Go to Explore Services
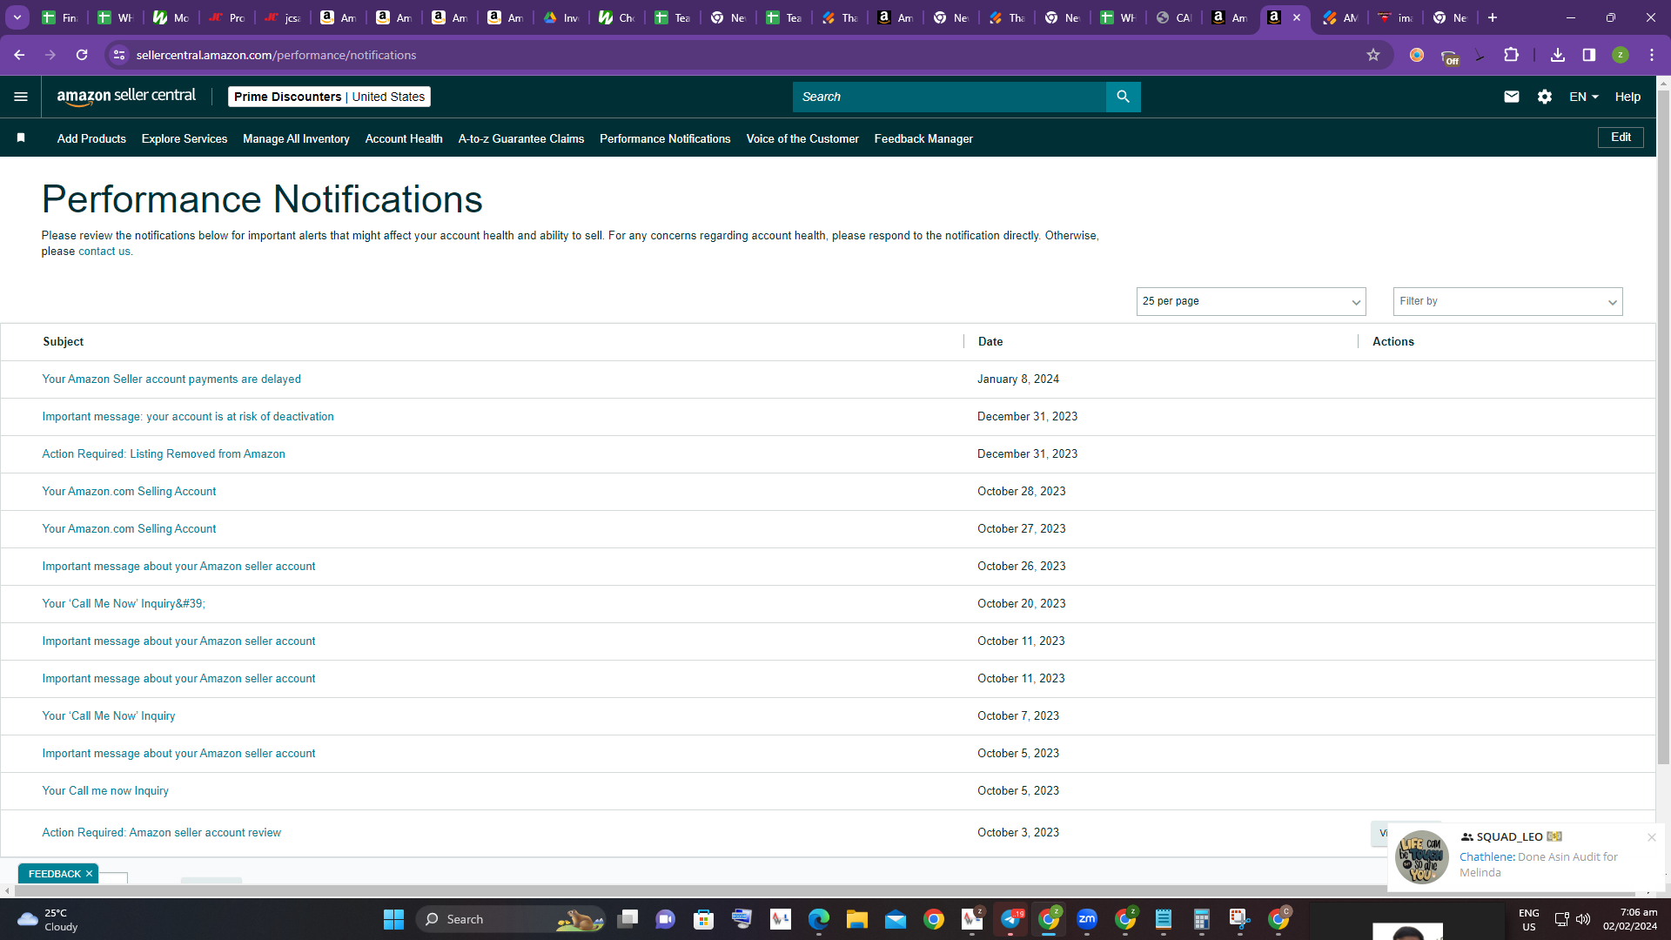Viewport: 1671px width, 940px height. (185, 138)
